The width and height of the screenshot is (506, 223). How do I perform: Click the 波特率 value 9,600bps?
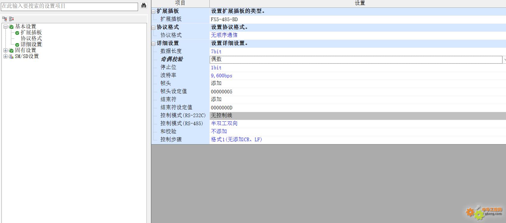222,76
